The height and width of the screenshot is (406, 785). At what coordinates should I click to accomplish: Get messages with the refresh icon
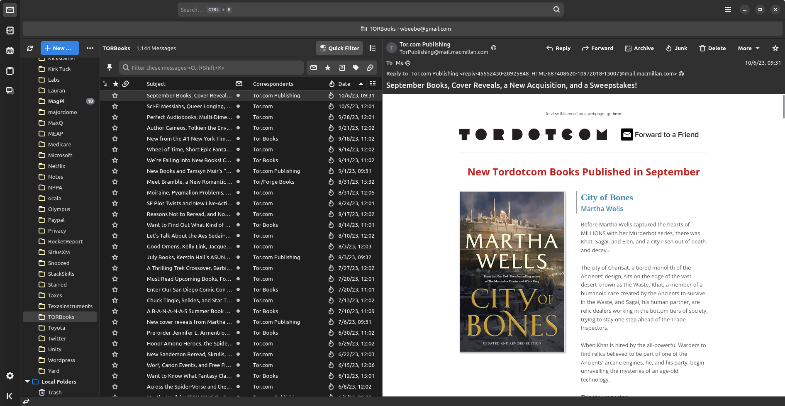tap(30, 48)
